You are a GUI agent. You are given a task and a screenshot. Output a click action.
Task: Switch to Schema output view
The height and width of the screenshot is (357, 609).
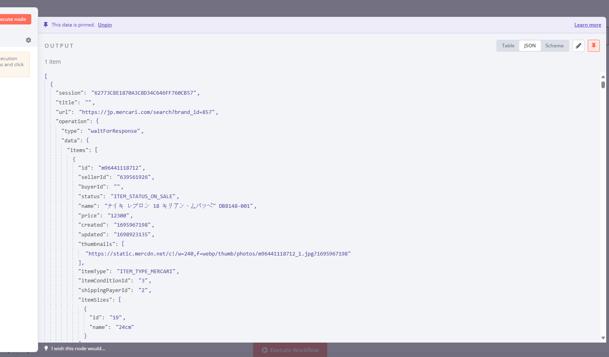pyautogui.click(x=554, y=45)
